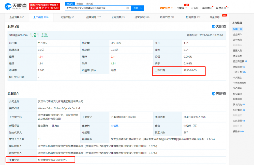Image resolution: width=254 pixels, height=165 pixels.
Task: Click the 上市日期 value 1998-03-03
Action: point(190,70)
